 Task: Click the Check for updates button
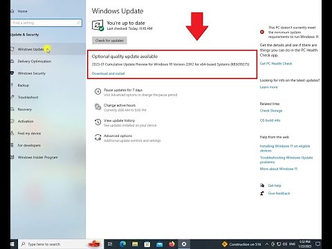coord(109,40)
